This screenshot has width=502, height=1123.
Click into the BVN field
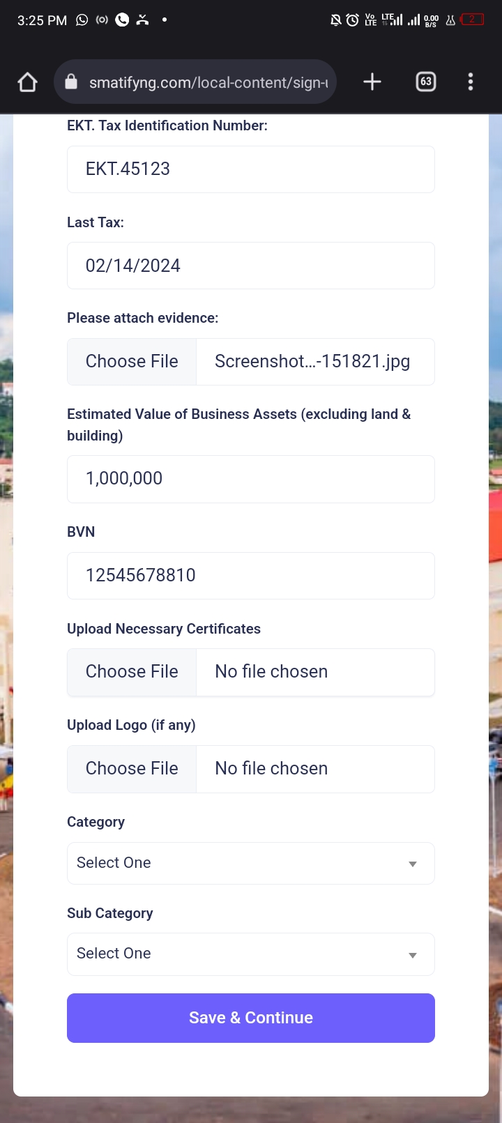[251, 576]
